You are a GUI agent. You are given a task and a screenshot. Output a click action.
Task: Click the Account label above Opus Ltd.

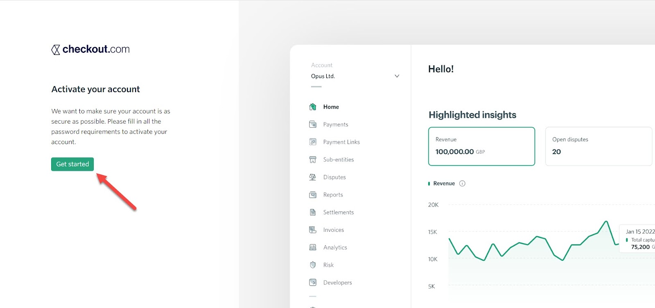322,65
